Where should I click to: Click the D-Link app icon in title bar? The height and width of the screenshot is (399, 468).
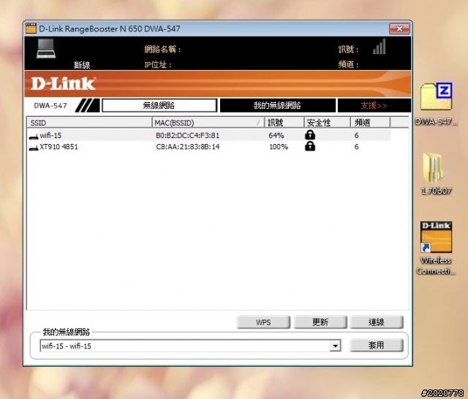(31, 28)
